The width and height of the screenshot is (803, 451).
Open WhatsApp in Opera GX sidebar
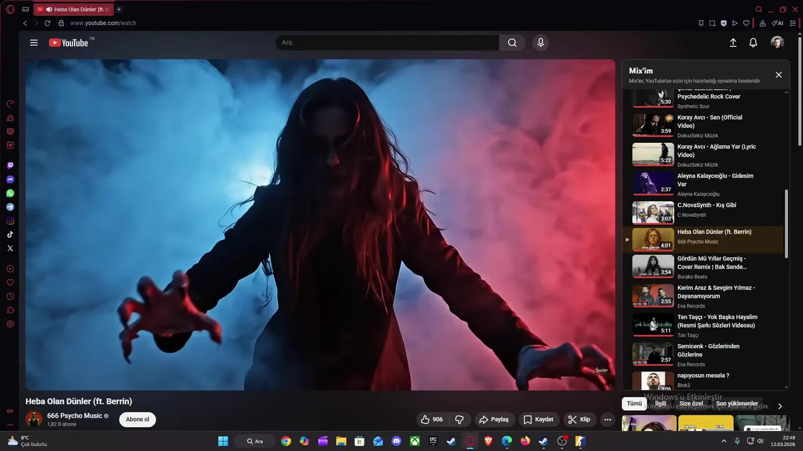[10, 193]
